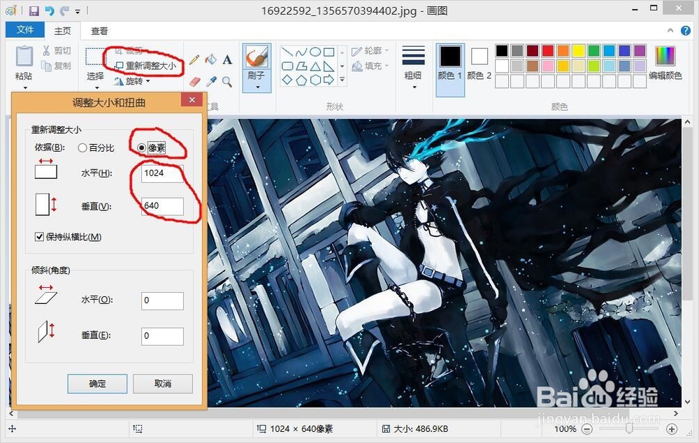This screenshot has height=443, width=699.
Task: Choose the triangle shape in shapes gallery
Action: [x=315, y=66]
